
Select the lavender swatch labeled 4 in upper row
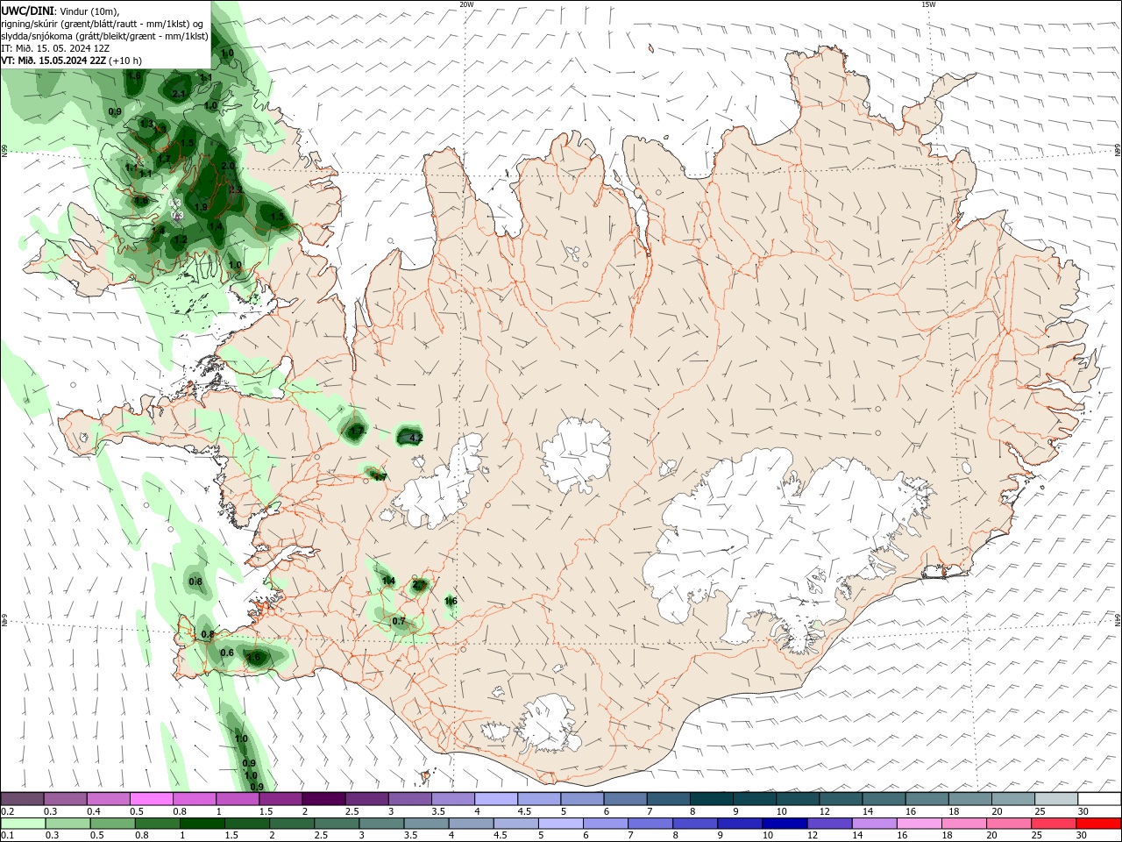[x=495, y=799]
